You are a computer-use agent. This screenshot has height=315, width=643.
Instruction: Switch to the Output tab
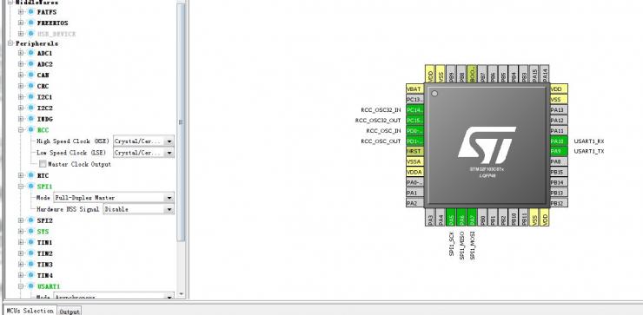pyautogui.click(x=69, y=312)
